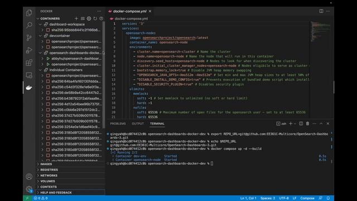Open the Explorer view in activity bar
Screen dimensions: 357x201
point(29,13)
